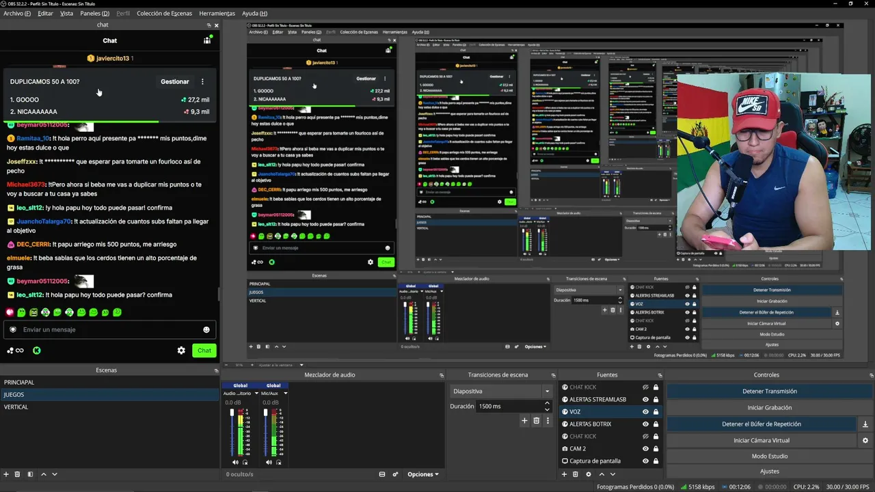
Task: Toggle monitoring headphone icon for Mic/Aux
Action: pos(278,463)
